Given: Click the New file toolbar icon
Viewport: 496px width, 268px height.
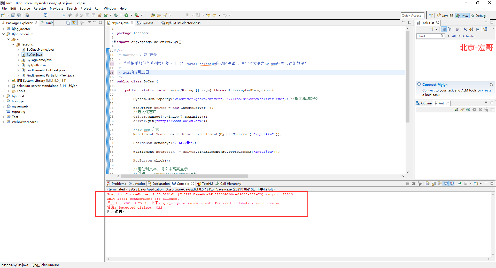Looking at the screenshot, I should click(3, 16).
